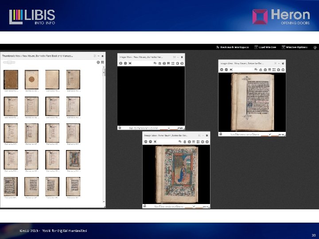Show metadata info in the black image window
This screenshot has height=239, width=319.
164,63
